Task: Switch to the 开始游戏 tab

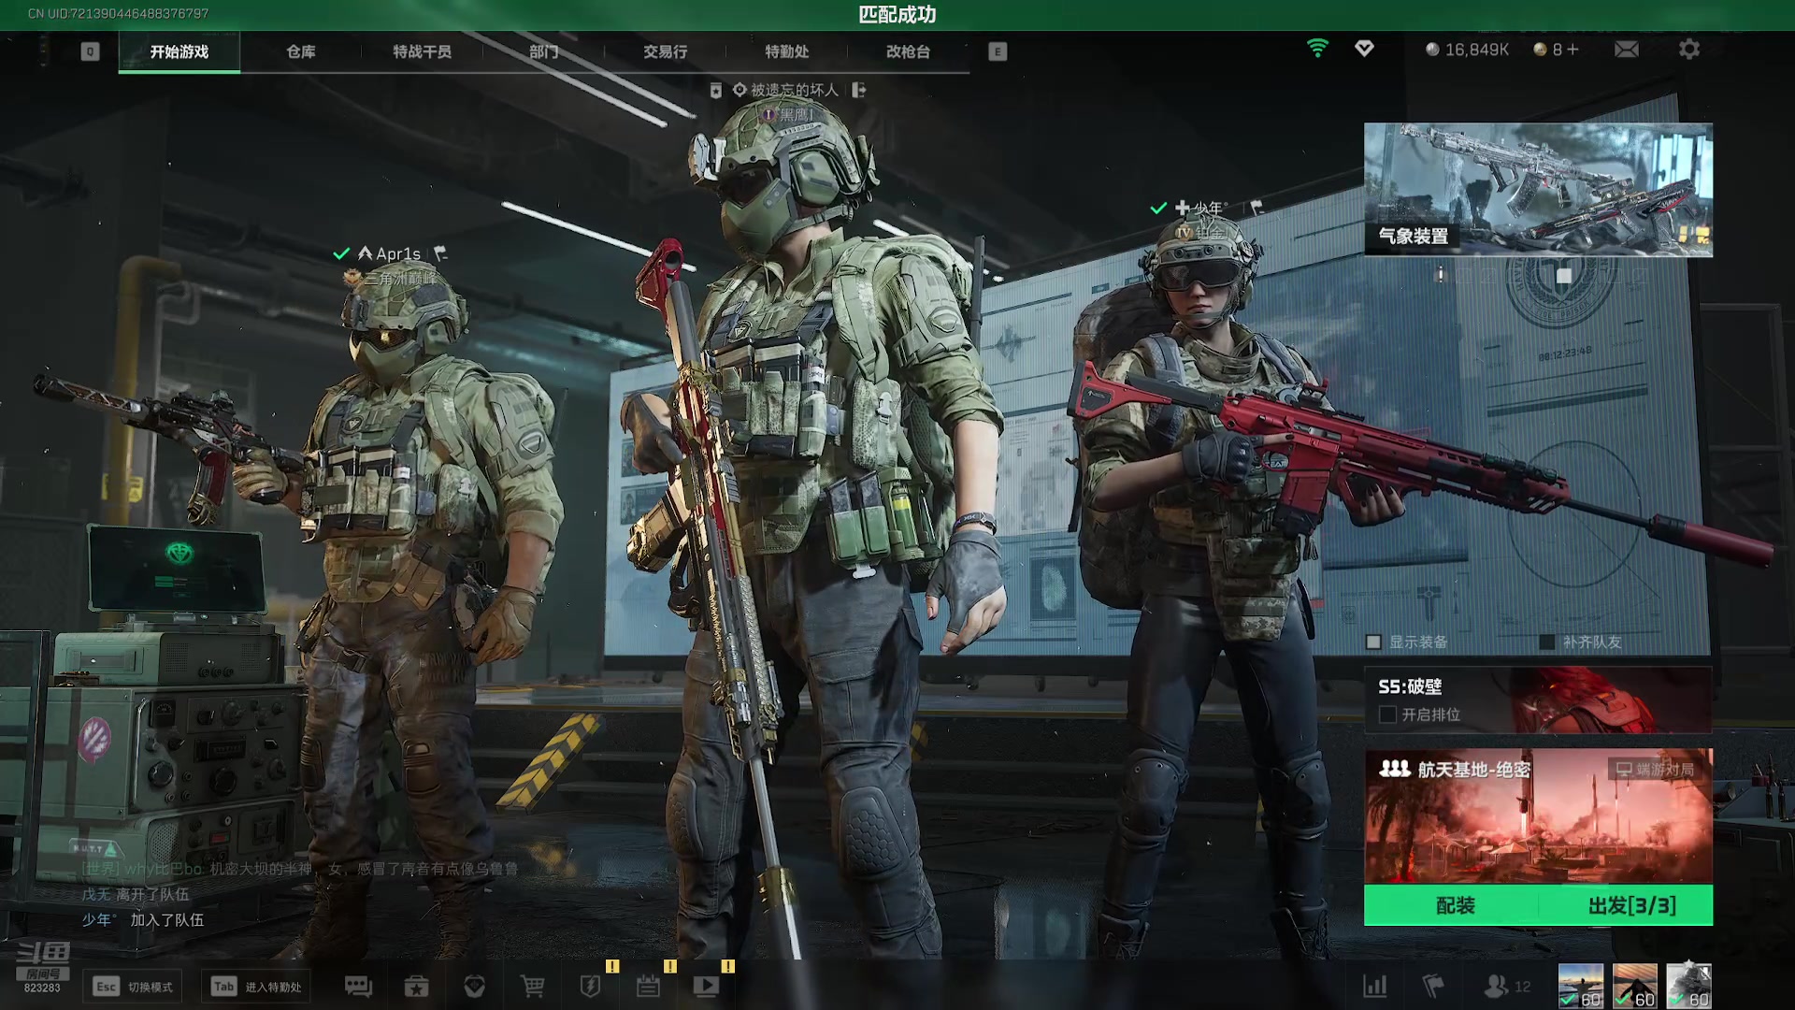Action: pyautogui.click(x=179, y=51)
